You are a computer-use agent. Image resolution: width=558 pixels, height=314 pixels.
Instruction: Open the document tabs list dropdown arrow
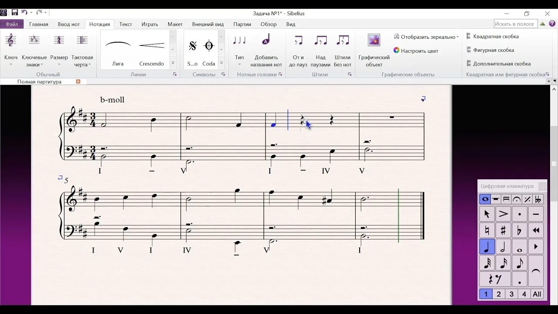coord(555,81)
